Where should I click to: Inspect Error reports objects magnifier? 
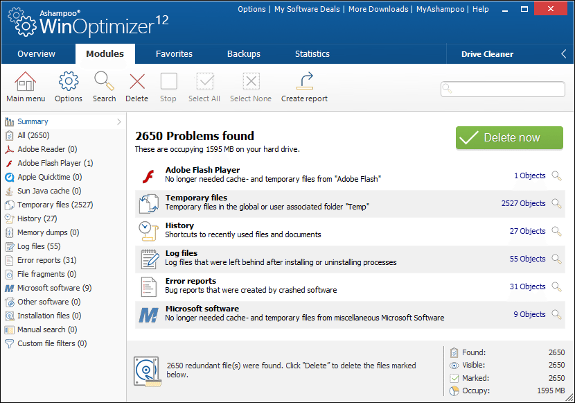click(x=557, y=286)
